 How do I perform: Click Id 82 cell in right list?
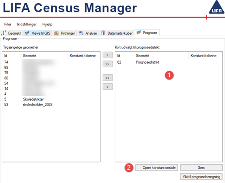pyautogui.click(x=119, y=62)
